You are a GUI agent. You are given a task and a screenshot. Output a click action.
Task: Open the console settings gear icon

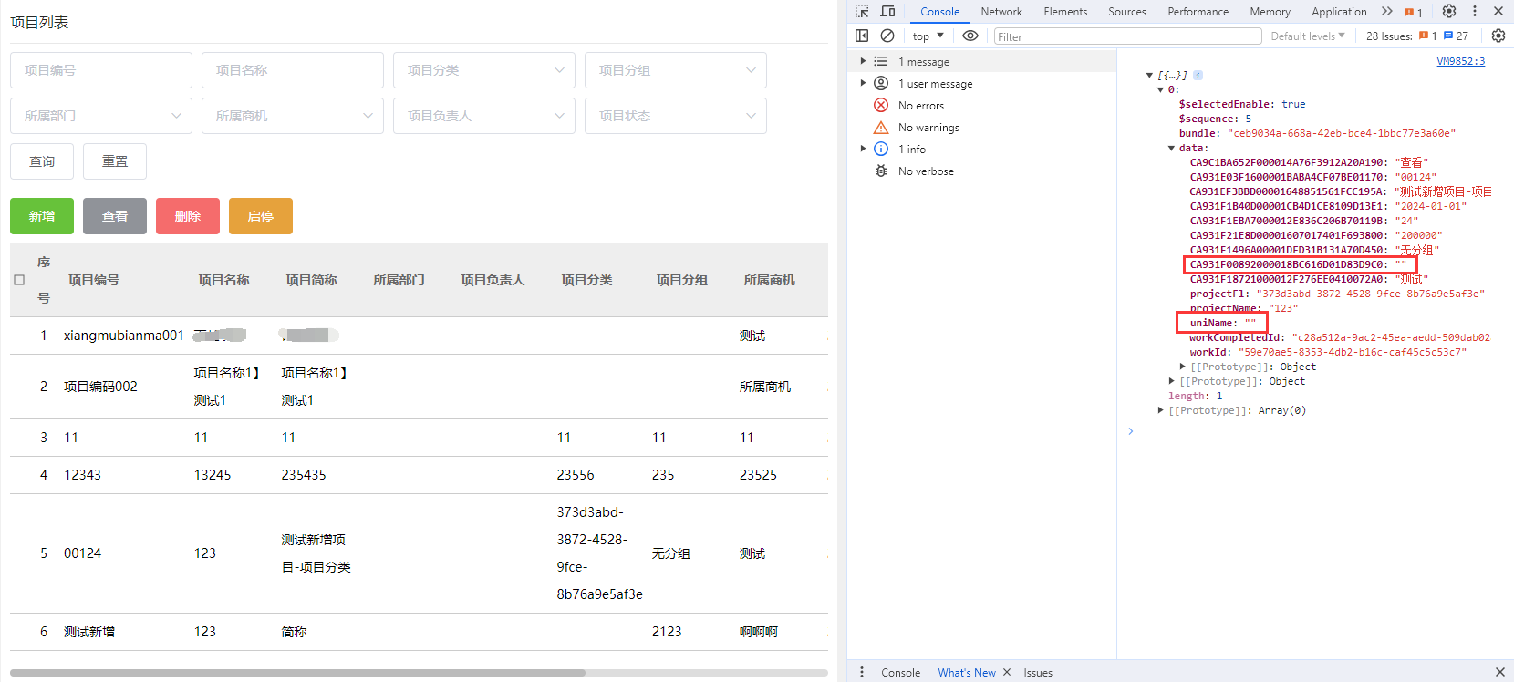point(1498,36)
